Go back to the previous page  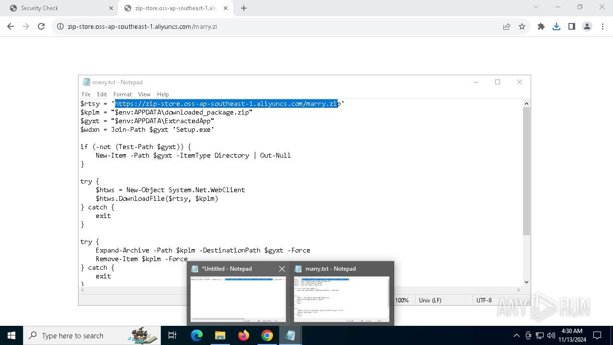[11, 26]
